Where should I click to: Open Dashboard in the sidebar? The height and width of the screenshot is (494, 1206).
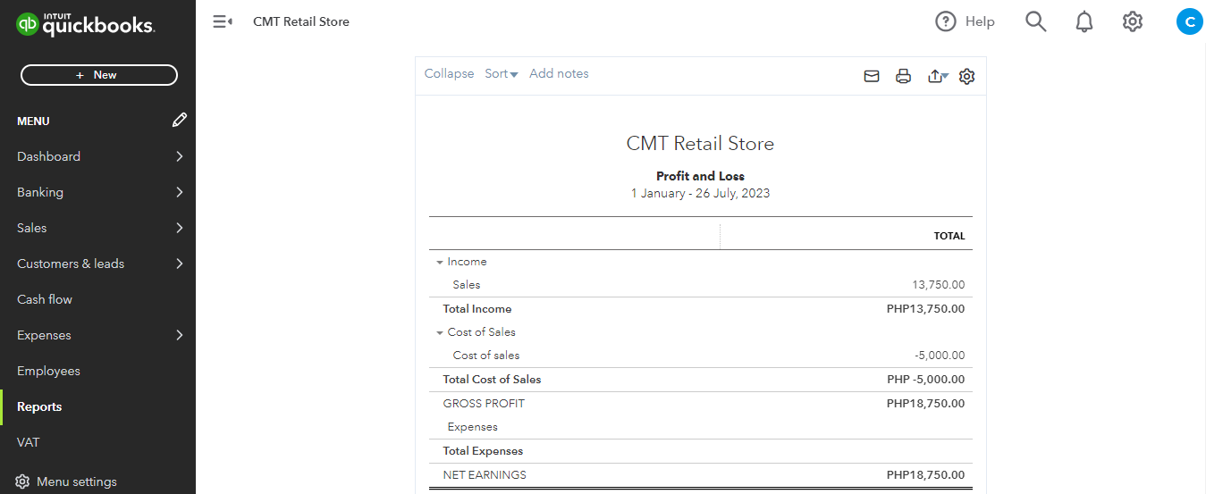(48, 156)
